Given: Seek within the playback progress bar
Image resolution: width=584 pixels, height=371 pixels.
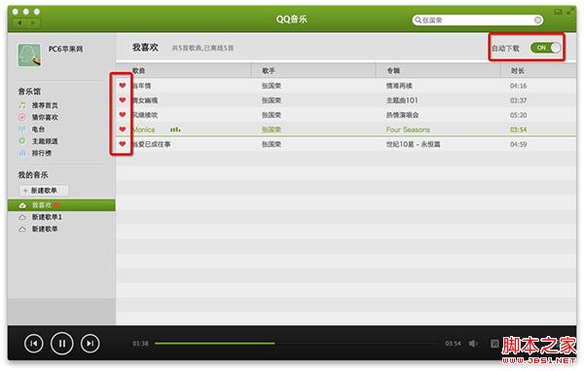Looking at the screenshot, I should 296,344.
